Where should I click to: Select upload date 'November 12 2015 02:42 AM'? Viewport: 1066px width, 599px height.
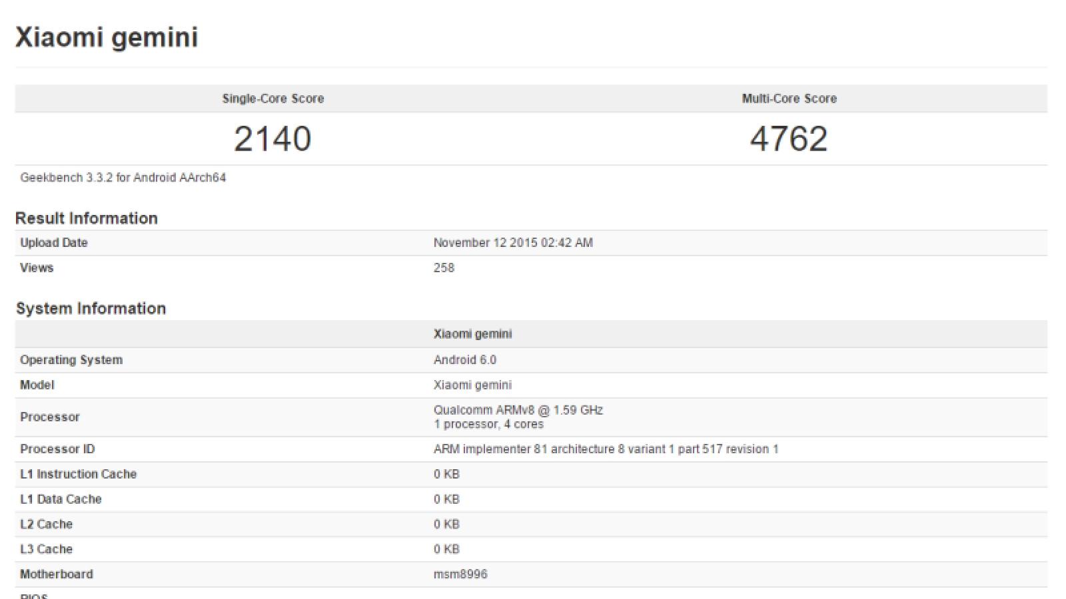(x=513, y=243)
